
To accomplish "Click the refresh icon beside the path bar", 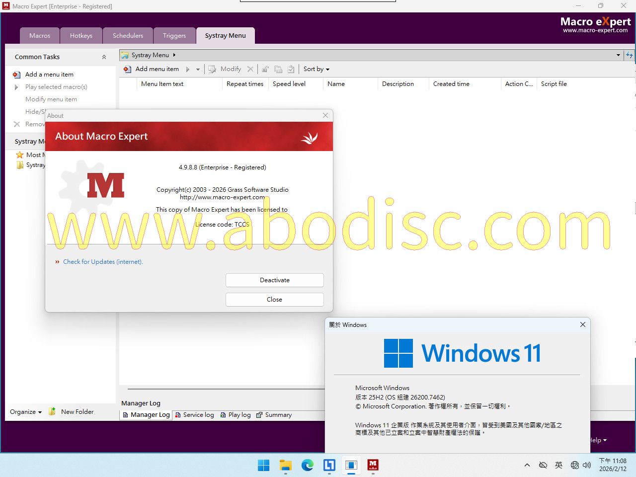I will pos(630,55).
